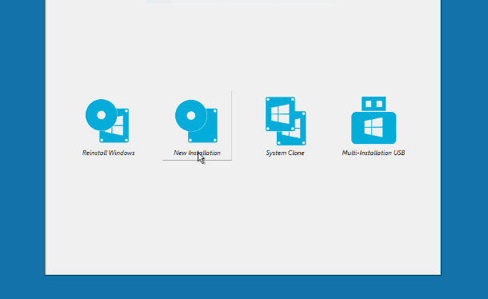
Task: Click the "Reinstall Windows" label
Action: [x=108, y=153]
